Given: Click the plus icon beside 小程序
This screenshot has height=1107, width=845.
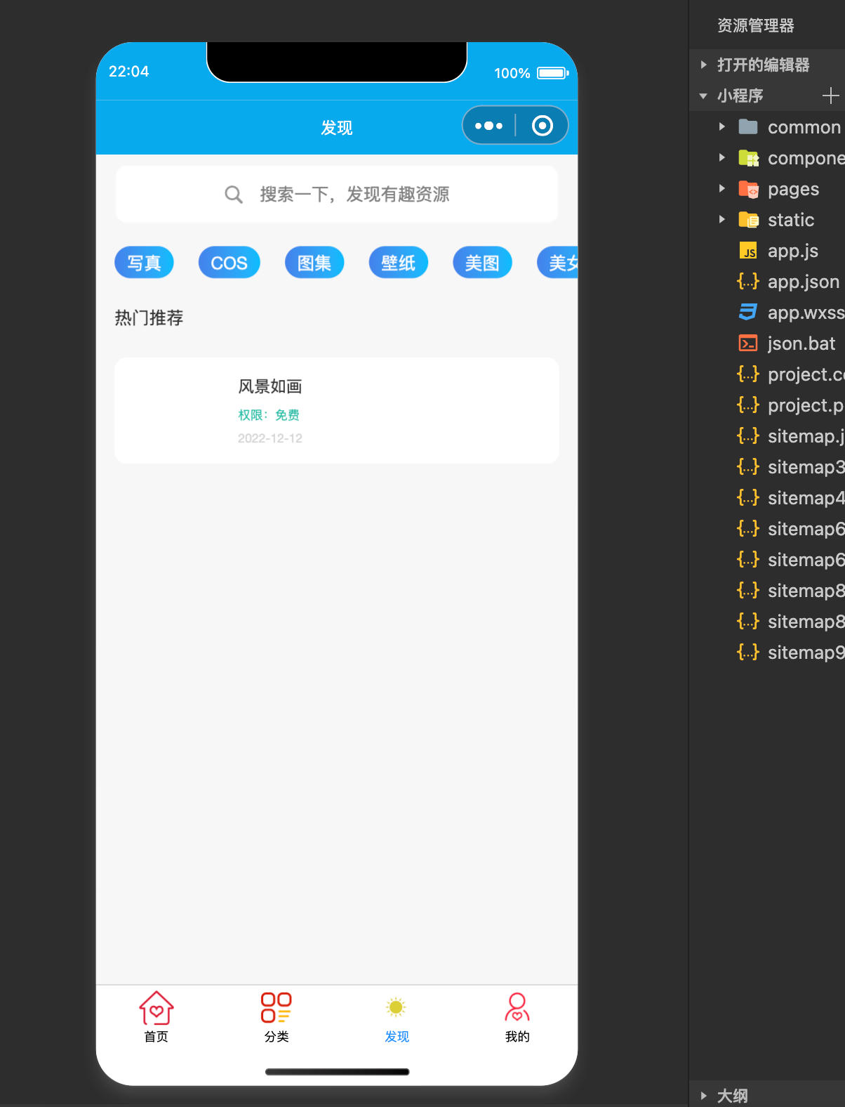Looking at the screenshot, I should pos(830,96).
